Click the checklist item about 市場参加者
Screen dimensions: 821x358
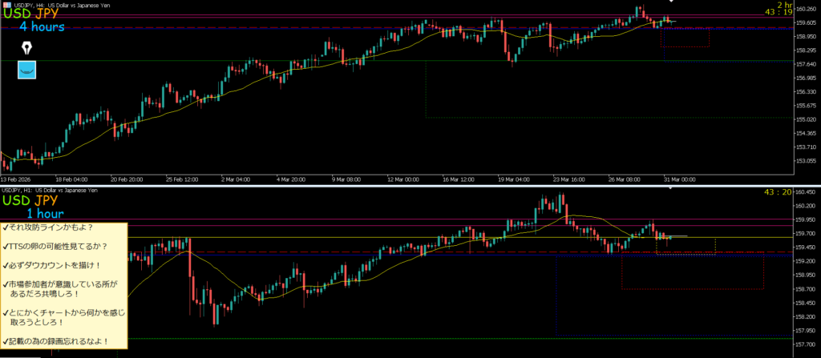tap(65, 288)
